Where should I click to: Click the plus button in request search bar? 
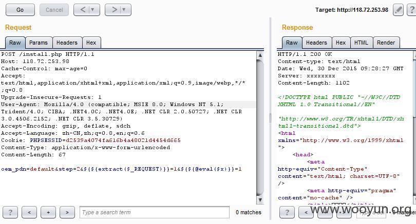48,212
